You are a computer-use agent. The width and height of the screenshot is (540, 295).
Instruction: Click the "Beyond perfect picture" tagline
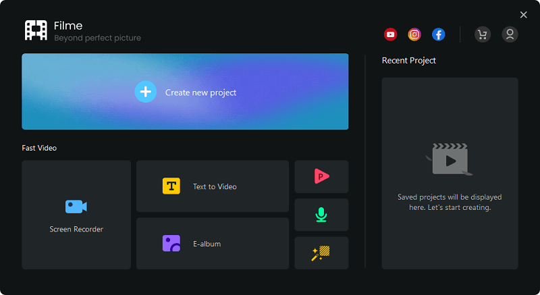[x=97, y=38]
